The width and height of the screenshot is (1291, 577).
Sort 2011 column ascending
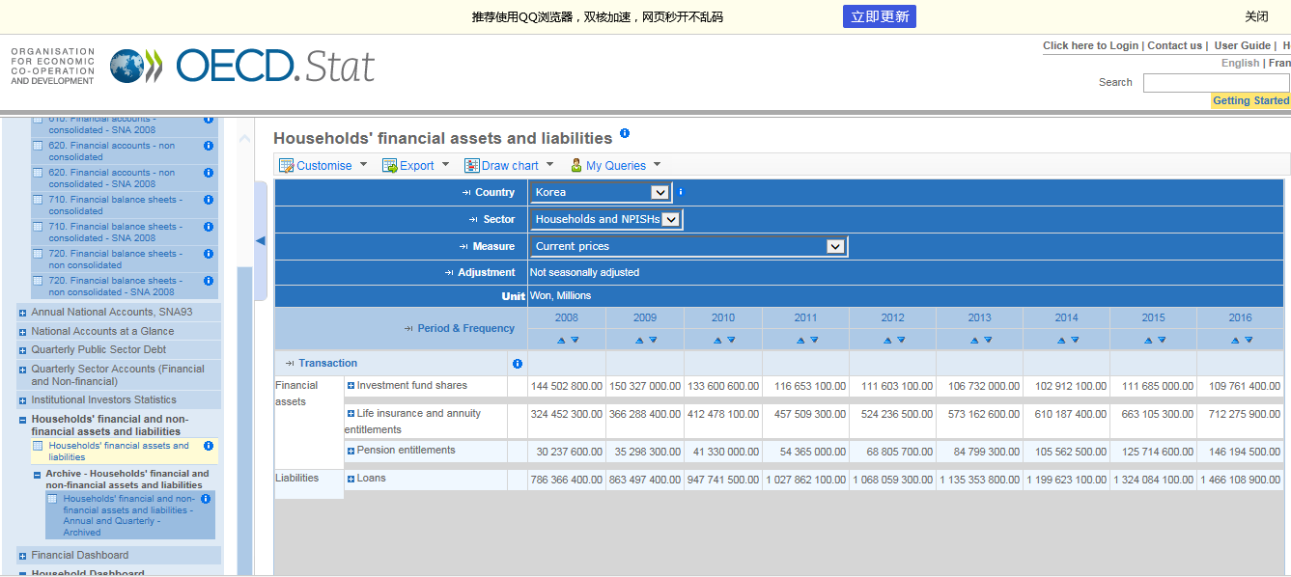point(800,340)
